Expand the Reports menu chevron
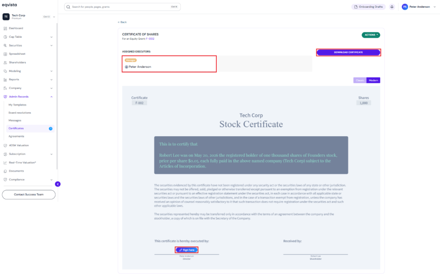440x275 pixels. tap(52, 79)
